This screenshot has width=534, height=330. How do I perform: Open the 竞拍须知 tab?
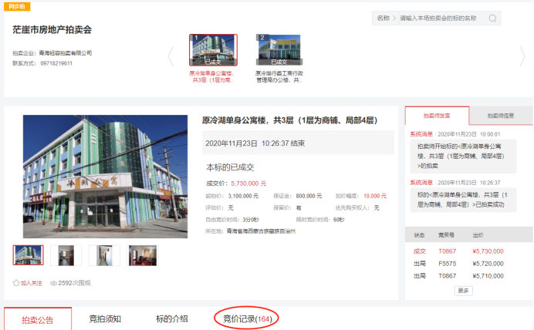[105, 318]
